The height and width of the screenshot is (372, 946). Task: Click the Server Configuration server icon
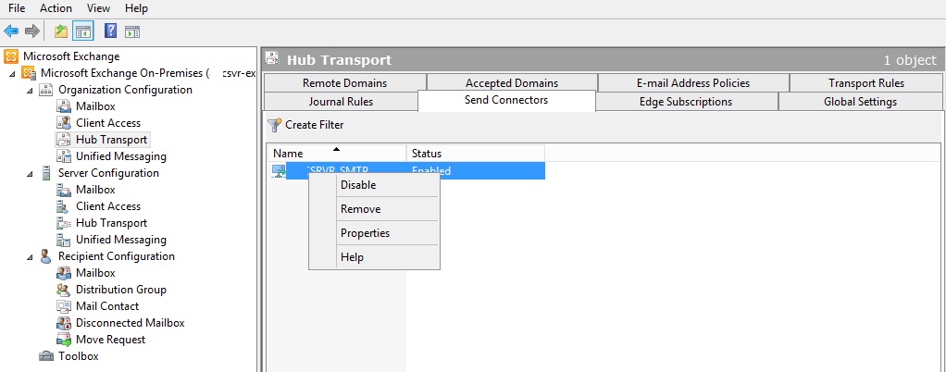point(46,173)
